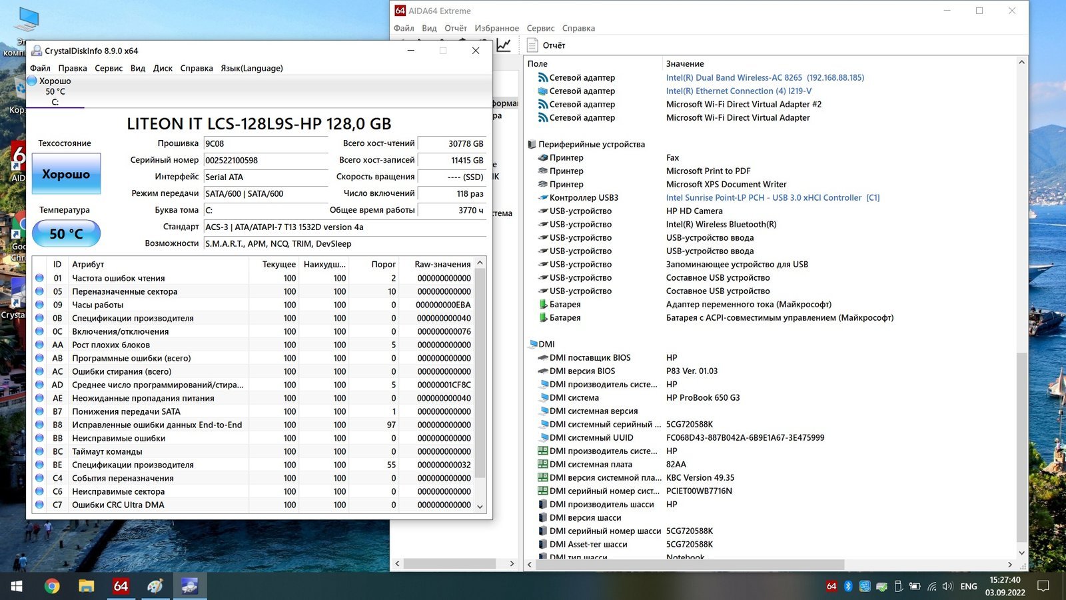Click icon of DMI поставщик BIOS row
Image resolution: width=1066 pixels, height=600 pixels.
coord(543,357)
